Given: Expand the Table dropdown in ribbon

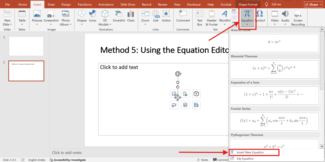Looking at the screenshot, I should click(x=22, y=24).
